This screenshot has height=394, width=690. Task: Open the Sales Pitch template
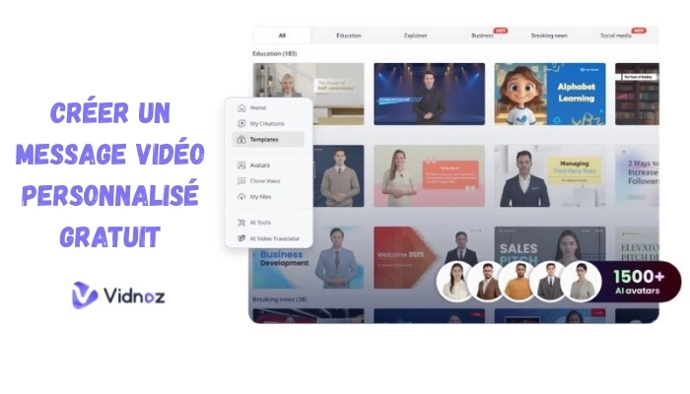coord(550,244)
